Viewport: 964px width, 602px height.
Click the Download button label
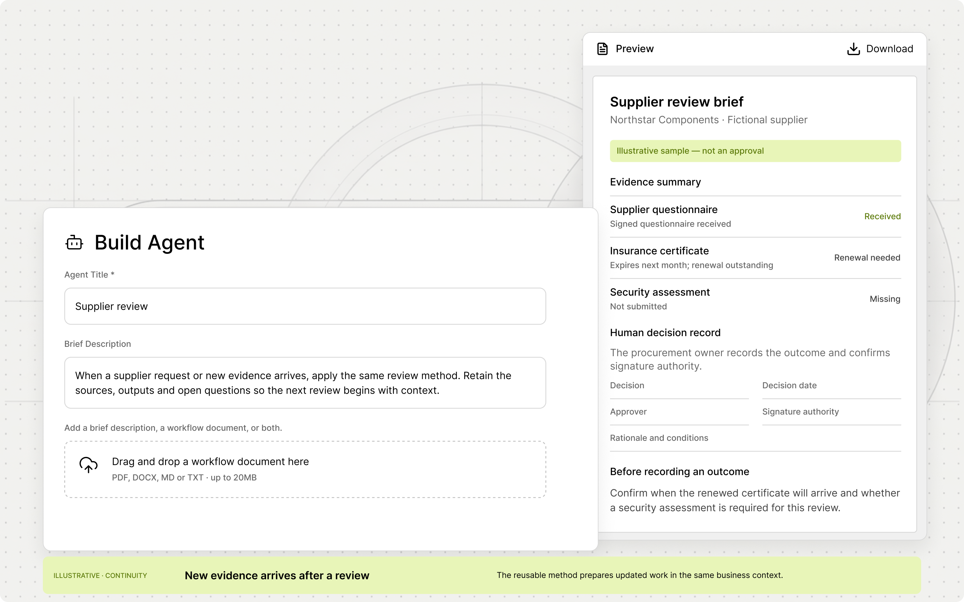pyautogui.click(x=889, y=48)
